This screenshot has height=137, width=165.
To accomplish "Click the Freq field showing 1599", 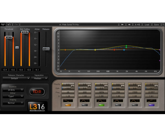I will pos(135,92).
